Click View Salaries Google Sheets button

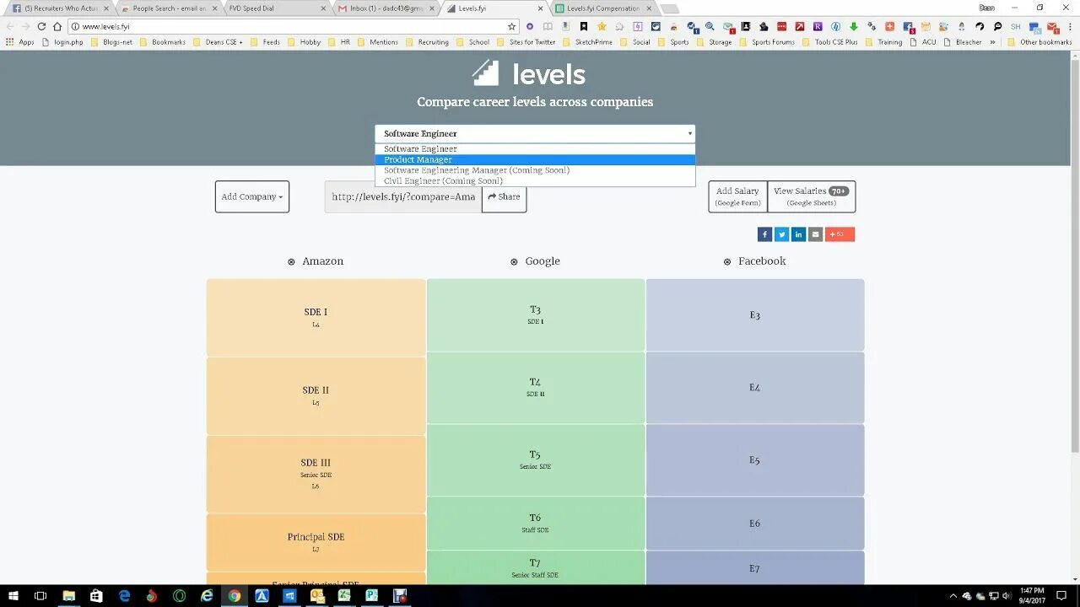point(811,196)
